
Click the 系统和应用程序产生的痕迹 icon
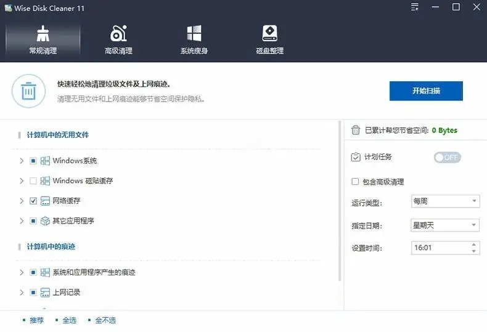click(x=45, y=272)
